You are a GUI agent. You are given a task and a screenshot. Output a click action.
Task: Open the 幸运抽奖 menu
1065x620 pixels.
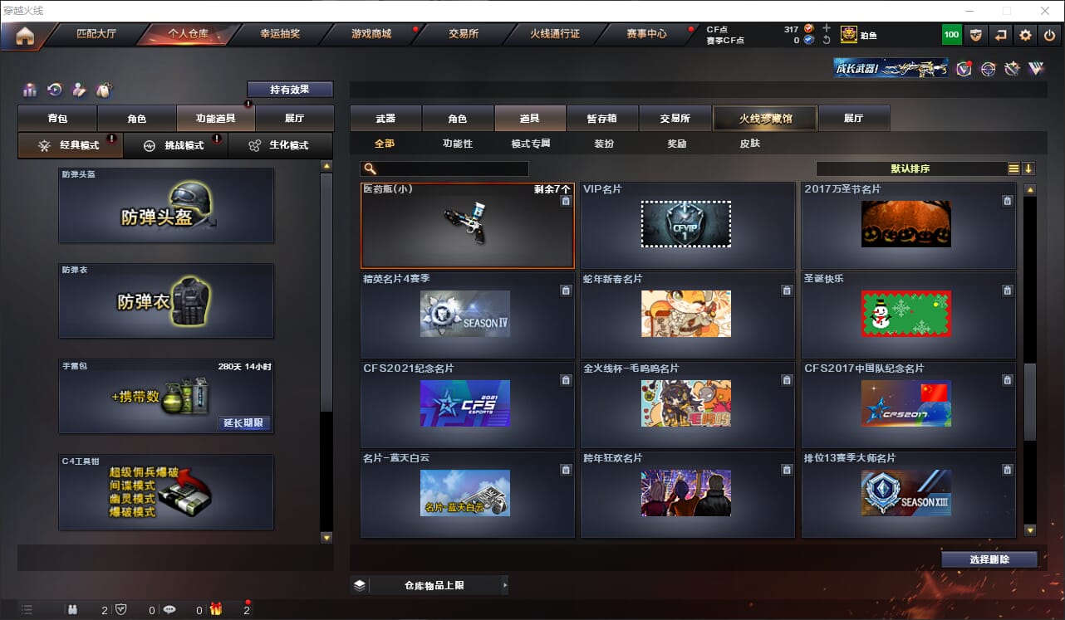coord(280,34)
